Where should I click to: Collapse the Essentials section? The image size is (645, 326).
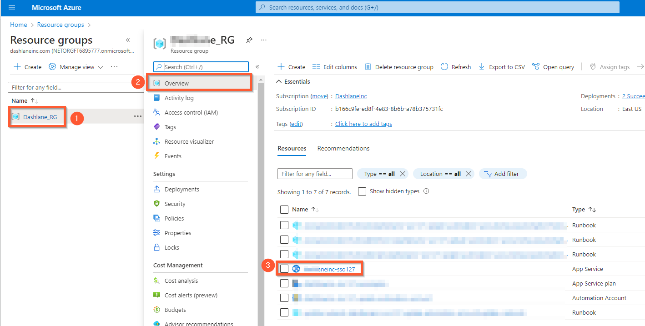(293, 81)
